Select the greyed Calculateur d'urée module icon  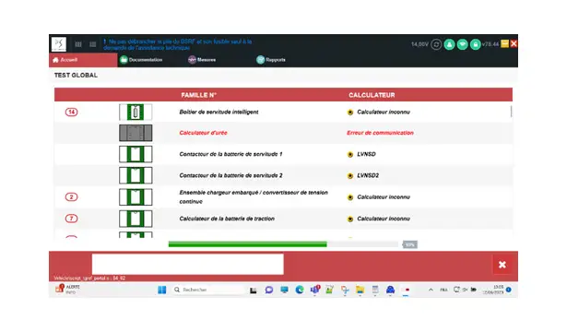click(136, 133)
